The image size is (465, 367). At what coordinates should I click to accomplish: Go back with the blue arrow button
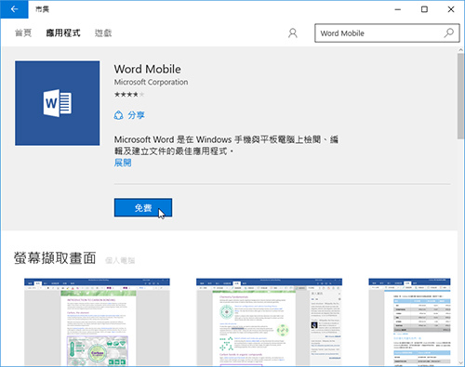pyautogui.click(x=14, y=9)
